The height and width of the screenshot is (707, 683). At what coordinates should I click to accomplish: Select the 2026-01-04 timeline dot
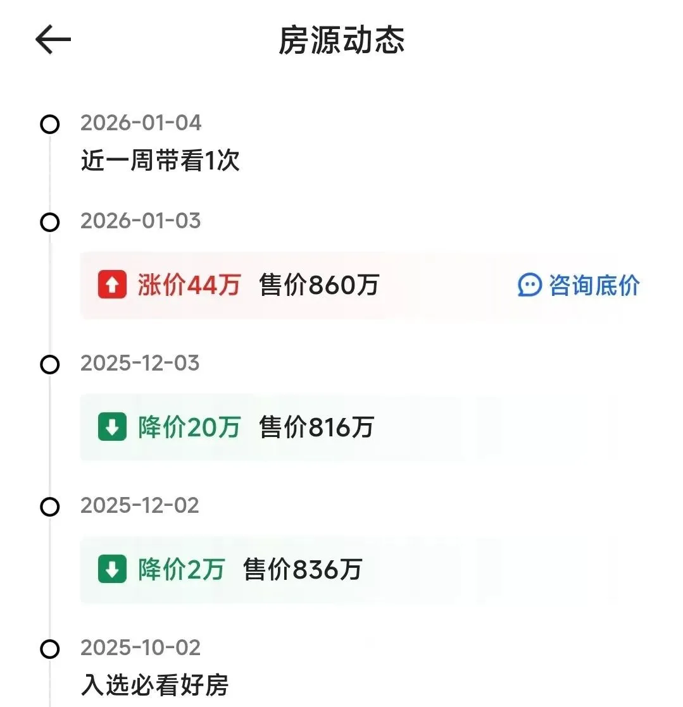click(49, 124)
